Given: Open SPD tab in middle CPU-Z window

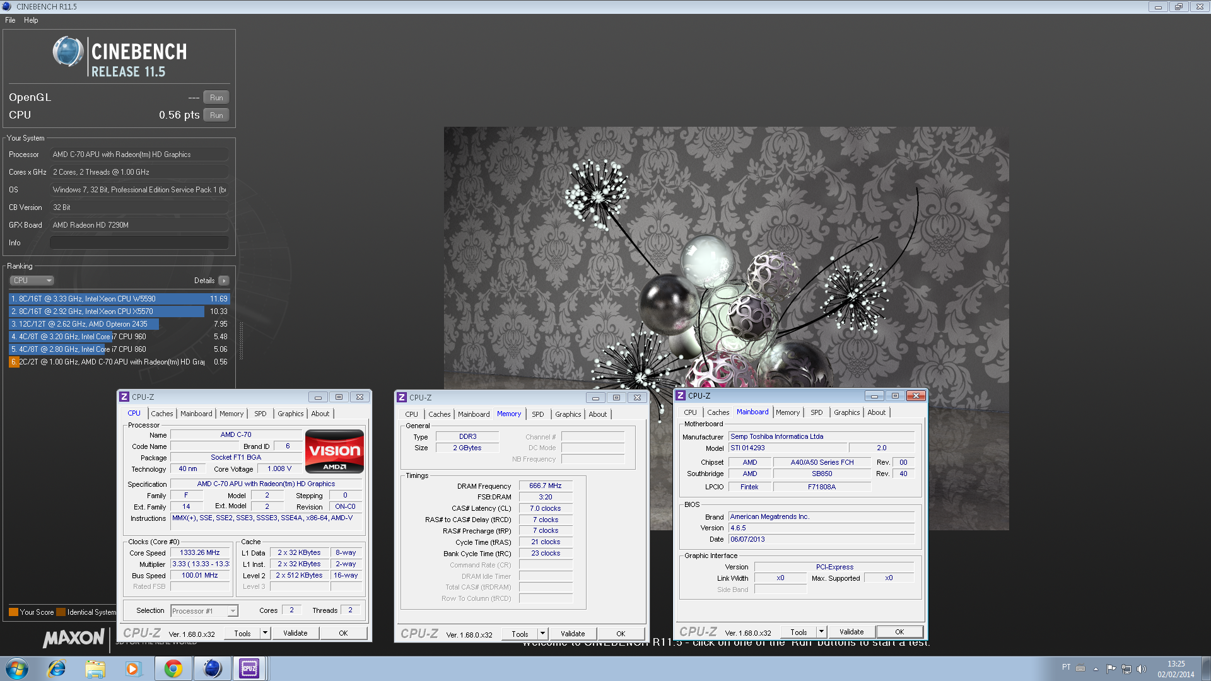Looking at the screenshot, I should click(x=538, y=414).
